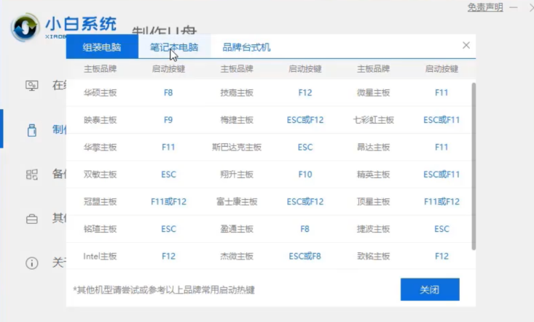The width and height of the screenshot is (534, 322).
Task: Open the backup grid icon in the sidebar
Action: tap(31, 174)
